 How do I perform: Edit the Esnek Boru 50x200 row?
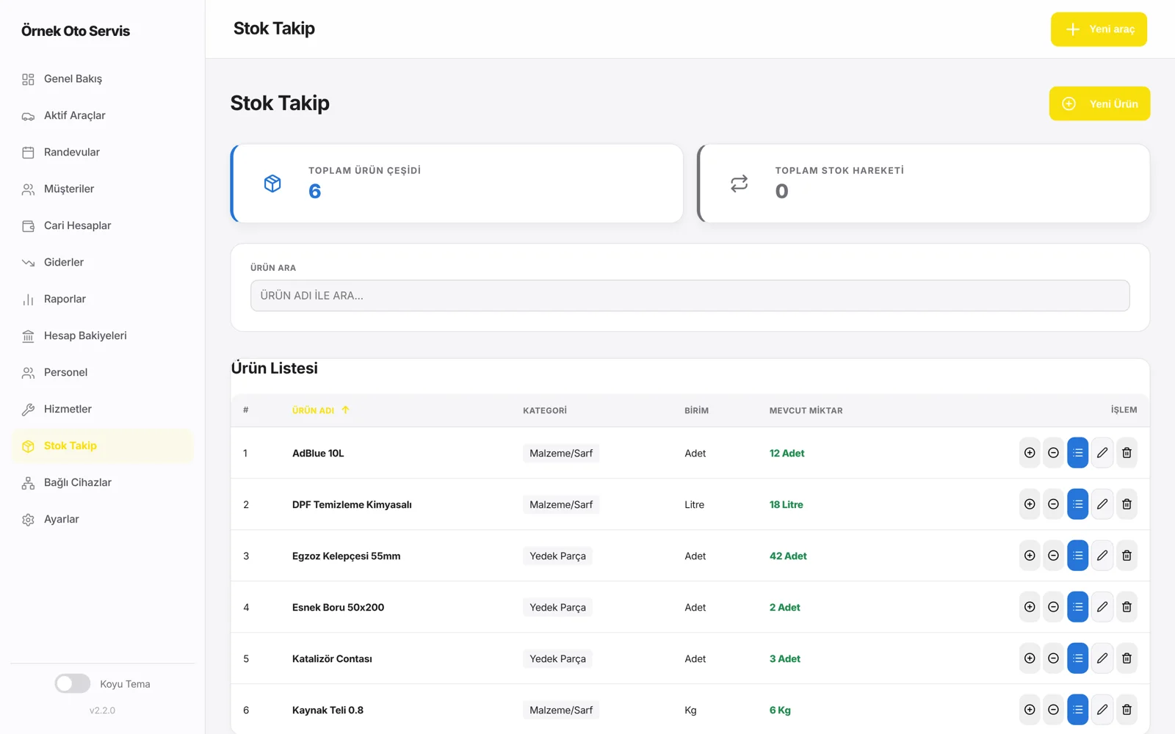1102,607
